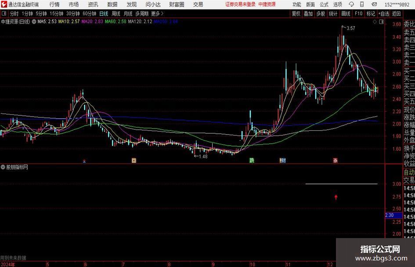Switch to 5分钟 period tab
Viewport: 415px width, 267px height.
tap(41, 14)
